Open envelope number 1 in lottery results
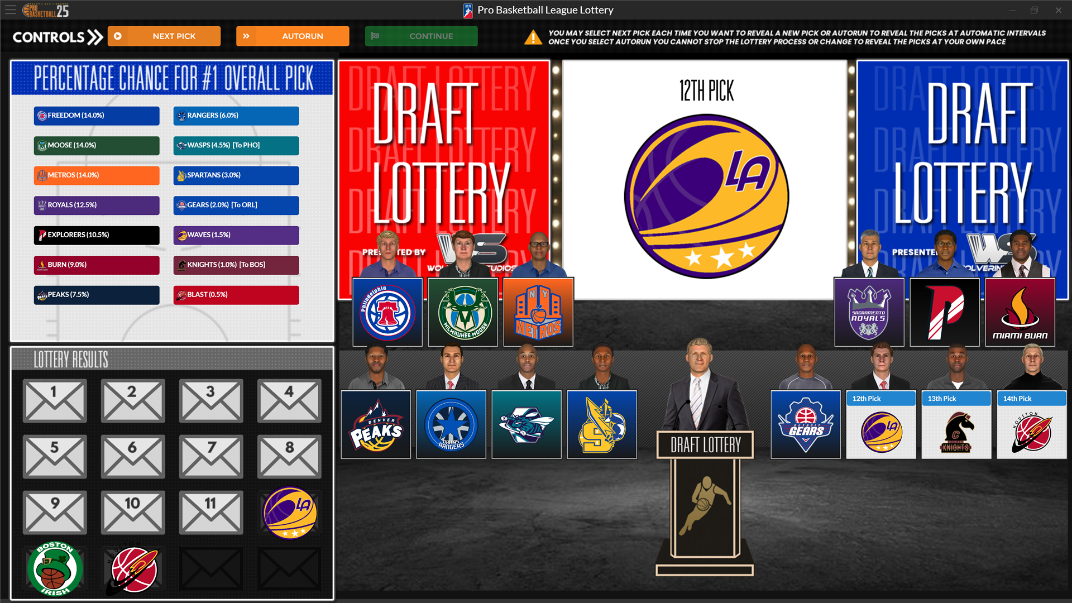Viewport: 1072px width, 603px height. point(54,401)
